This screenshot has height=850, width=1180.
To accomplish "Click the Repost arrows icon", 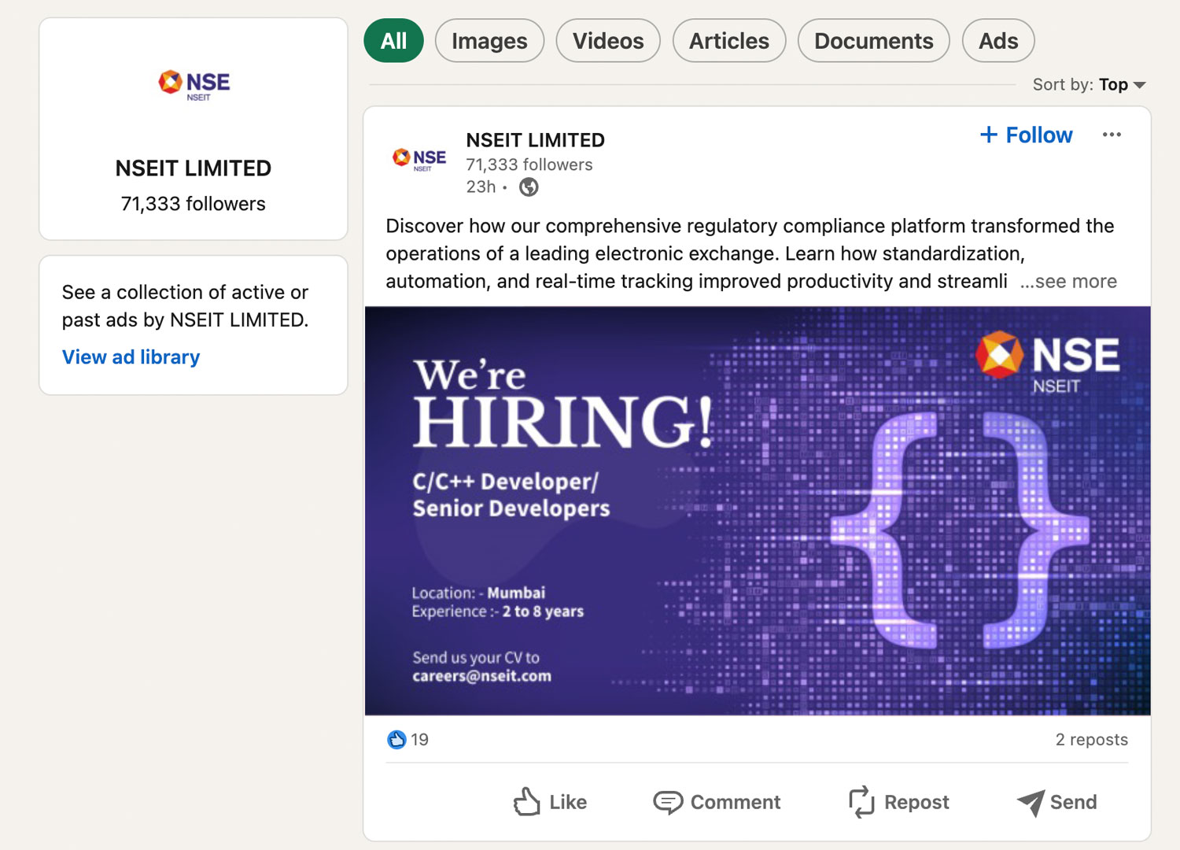I will point(861,802).
